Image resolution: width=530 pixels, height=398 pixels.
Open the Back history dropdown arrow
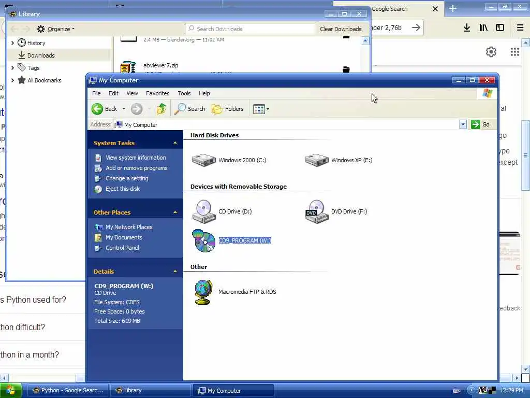click(x=124, y=109)
